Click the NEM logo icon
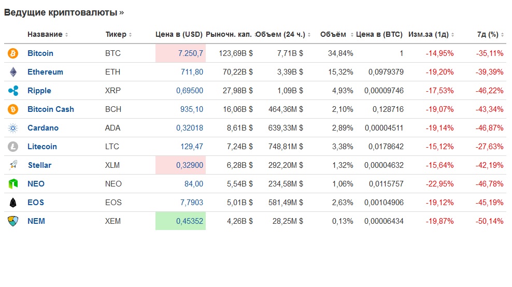This screenshot has width=512, height=287. tap(13, 221)
